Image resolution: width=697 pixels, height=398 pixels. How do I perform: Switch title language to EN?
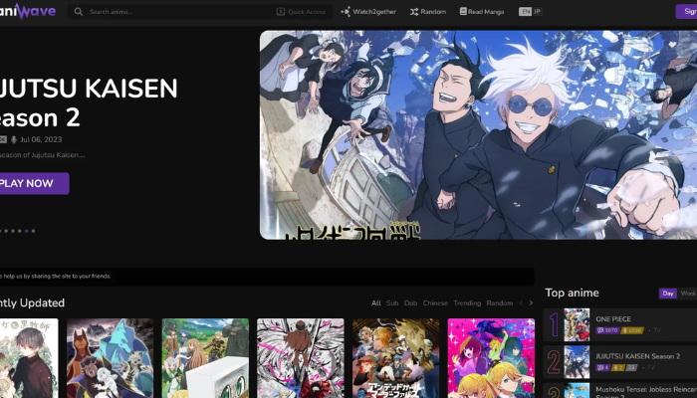[525, 12]
